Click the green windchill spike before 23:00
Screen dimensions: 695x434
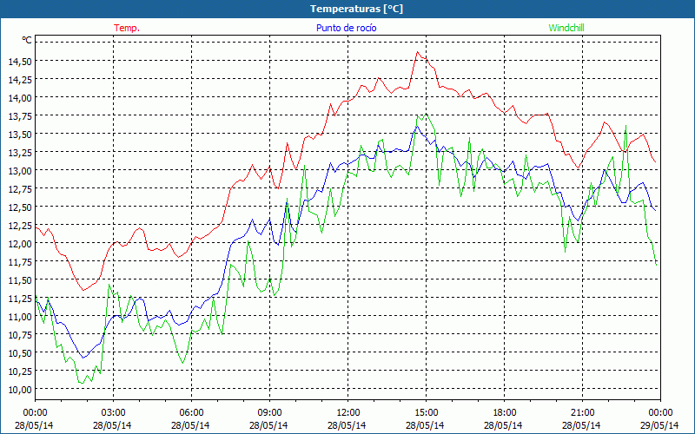(625, 126)
